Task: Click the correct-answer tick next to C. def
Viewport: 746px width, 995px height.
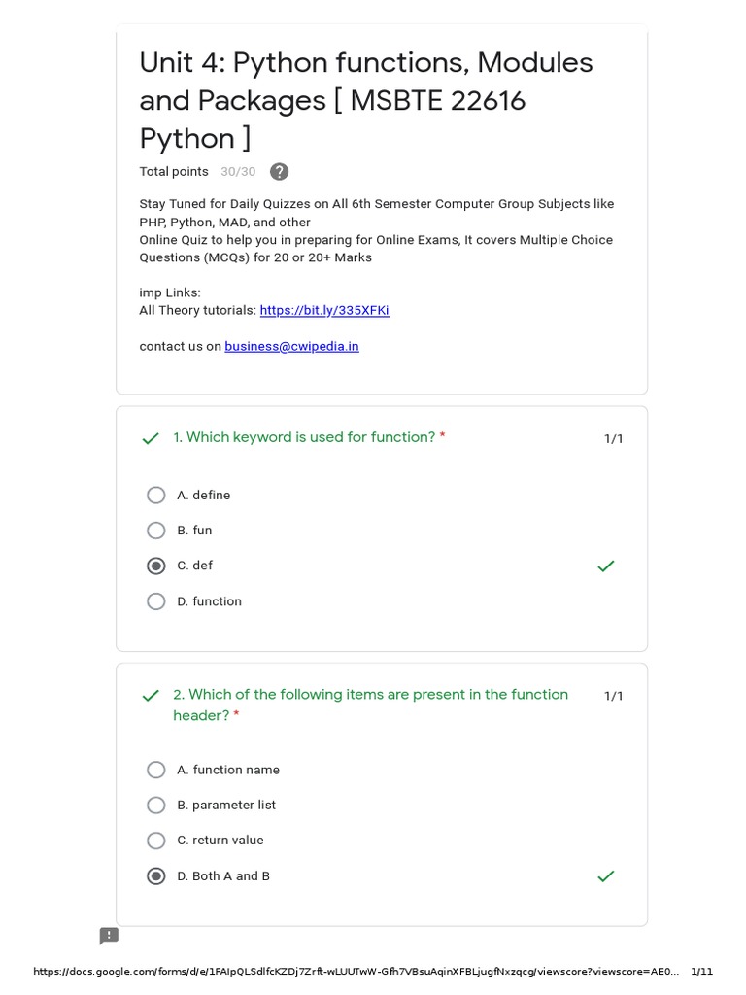Action: [606, 566]
